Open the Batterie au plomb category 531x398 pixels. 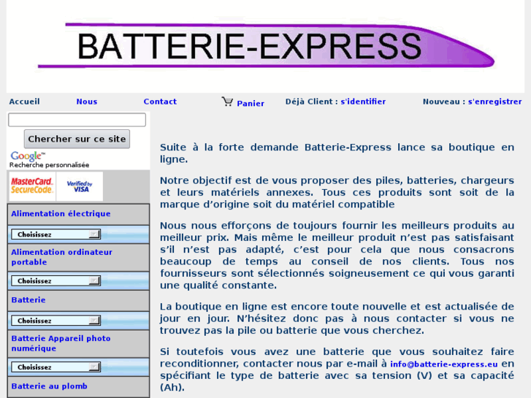50,386
